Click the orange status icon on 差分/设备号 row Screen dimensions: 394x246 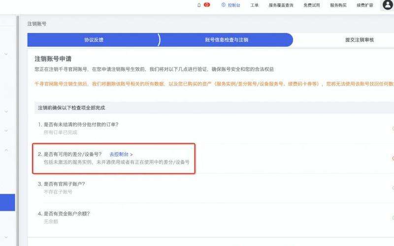click(x=393, y=158)
